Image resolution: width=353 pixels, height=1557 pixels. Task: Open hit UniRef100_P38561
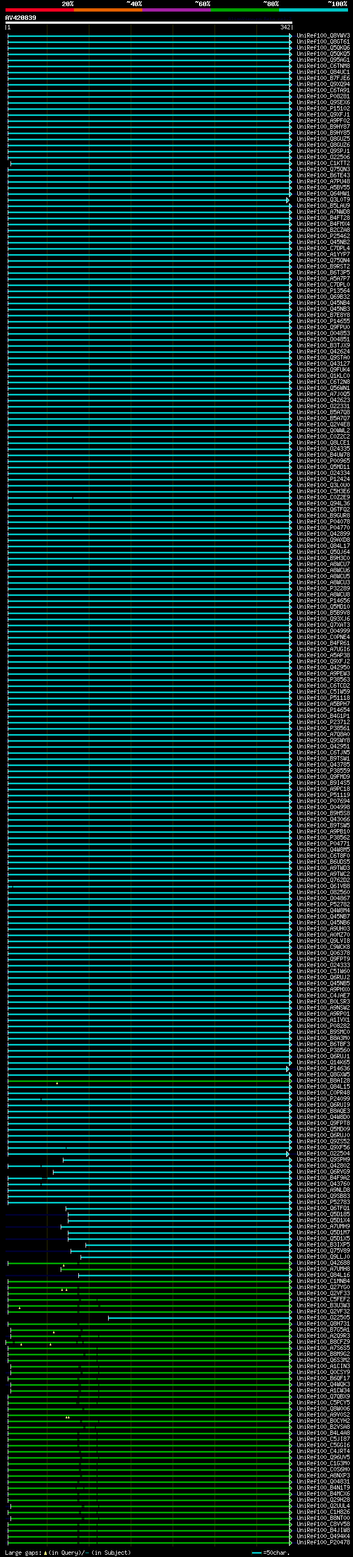(x=323, y=729)
